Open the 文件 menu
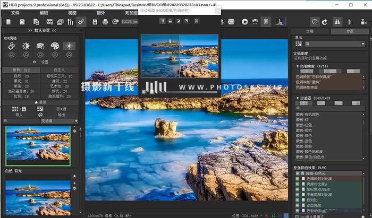This screenshot has width=372, height=218. pos(15,13)
